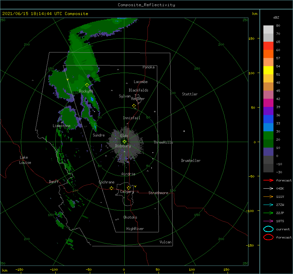Select the light gray 70–80 dBZ swatch
293x274 pixels.
click(268, 30)
